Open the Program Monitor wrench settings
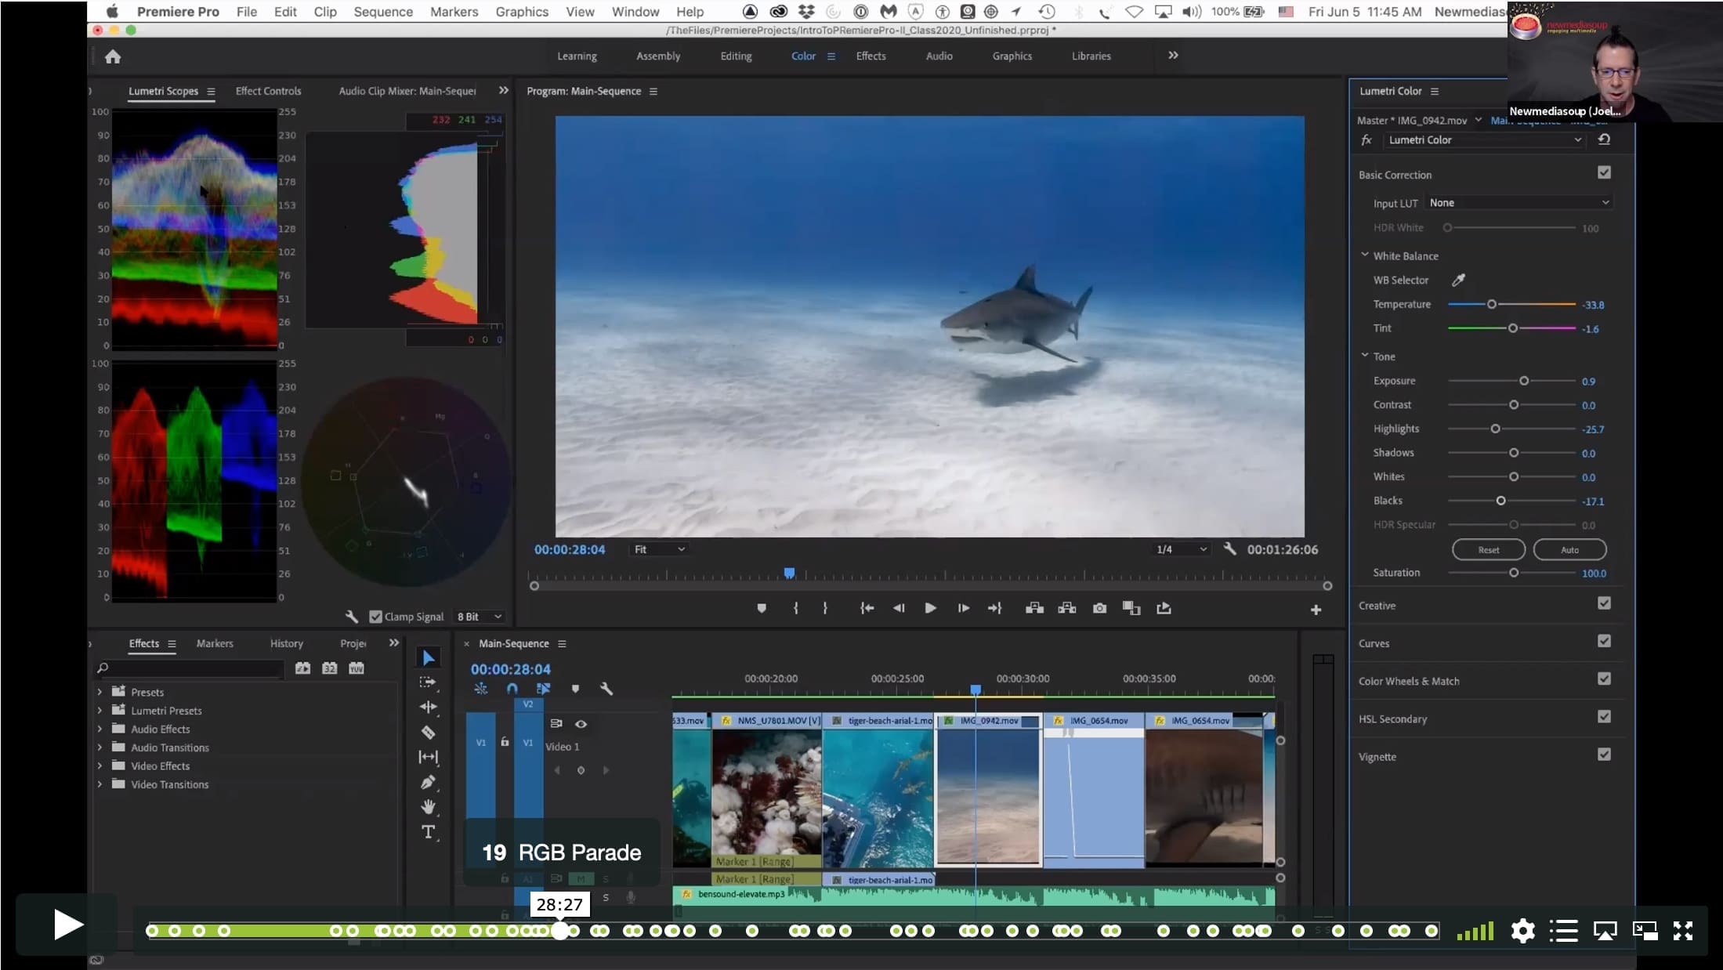This screenshot has width=1723, height=970. tap(1229, 549)
